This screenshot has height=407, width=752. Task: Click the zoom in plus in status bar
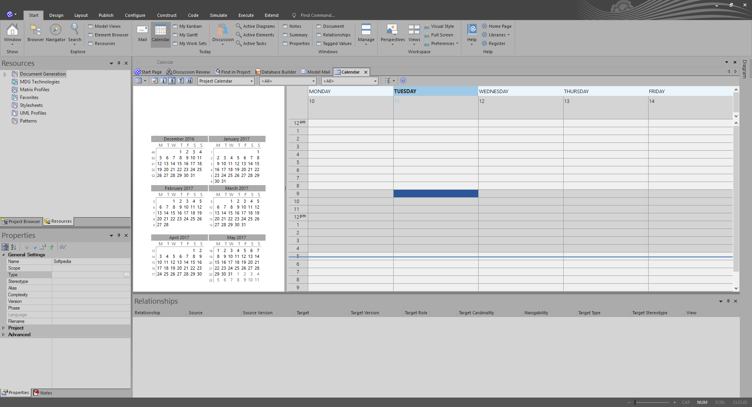tap(674, 402)
